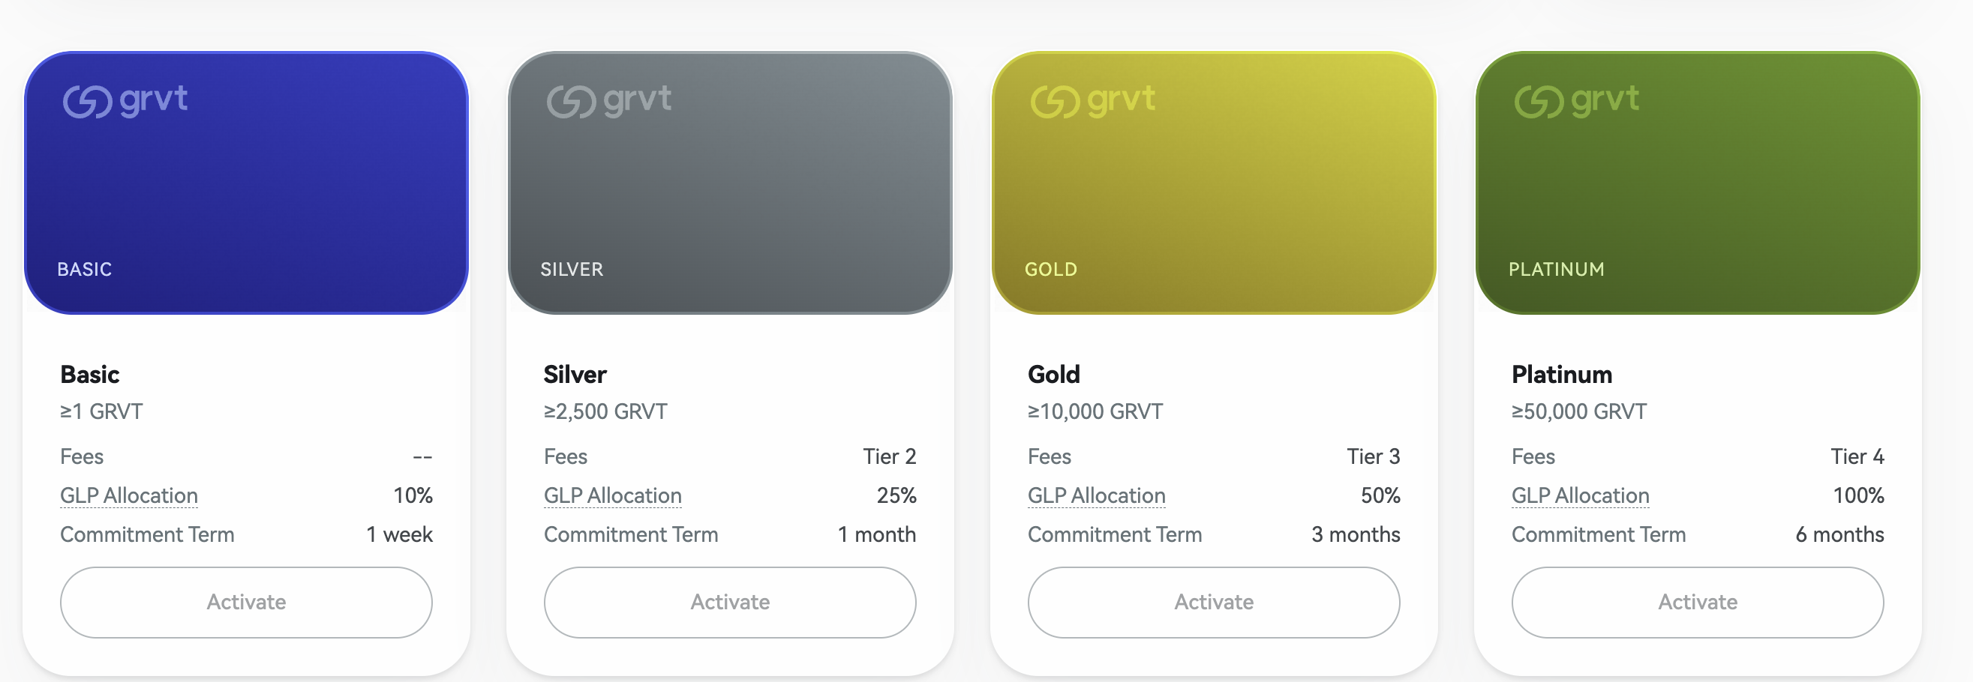
Task: Click the grvt logo on the Basic card
Action: pyautogui.click(x=125, y=101)
